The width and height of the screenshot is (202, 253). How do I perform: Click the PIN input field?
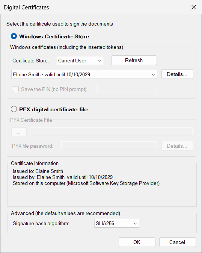[127, 89]
